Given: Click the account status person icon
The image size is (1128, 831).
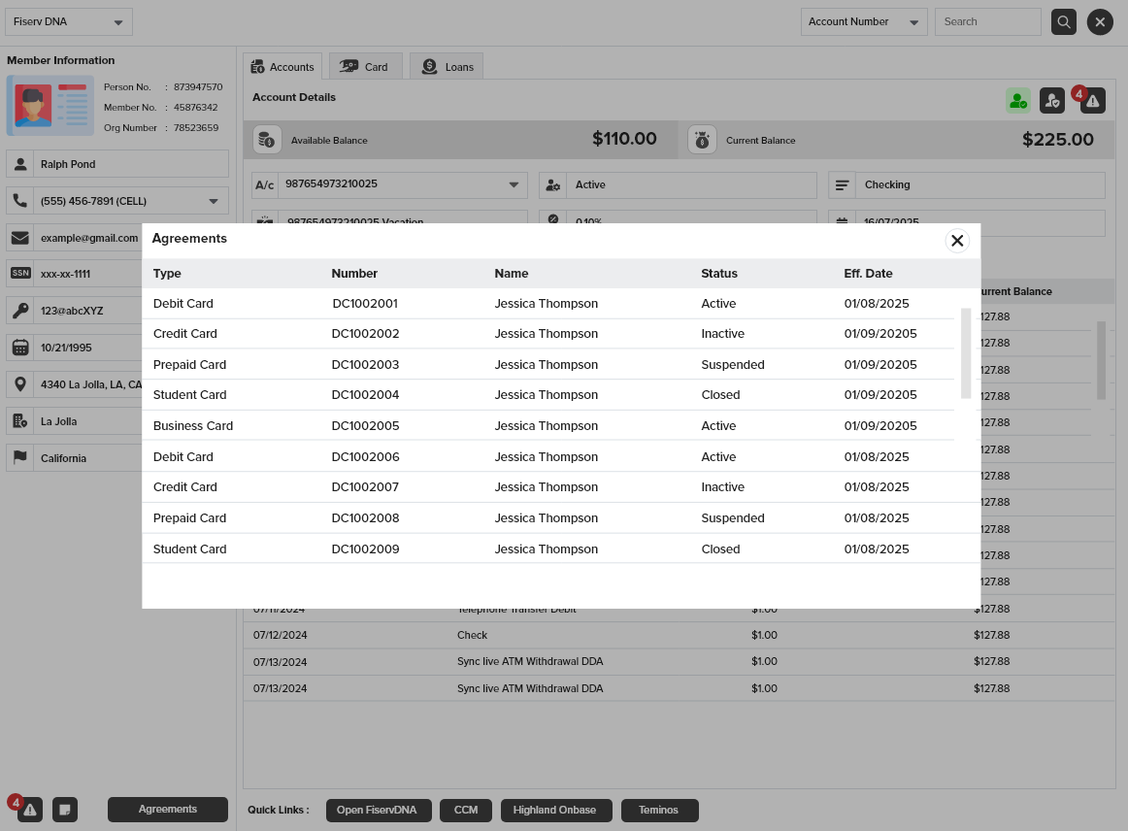Looking at the screenshot, I should click(x=552, y=184).
